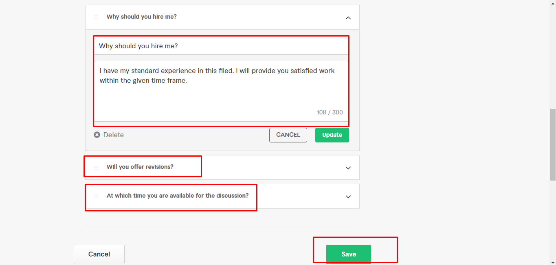This screenshot has width=556, height=265.
Task: Click the circled X delete icon
Action: (97, 135)
